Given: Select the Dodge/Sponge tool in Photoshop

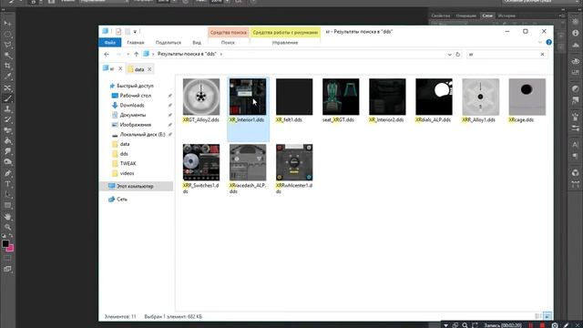Looking at the screenshot, I should tap(7, 162).
